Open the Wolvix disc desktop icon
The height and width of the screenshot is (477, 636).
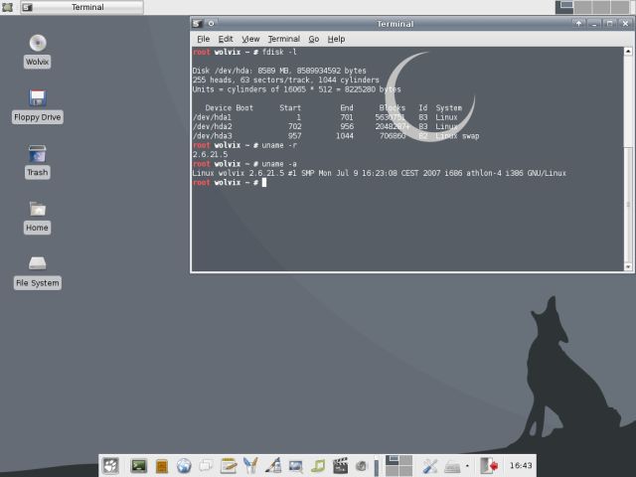coord(38,52)
